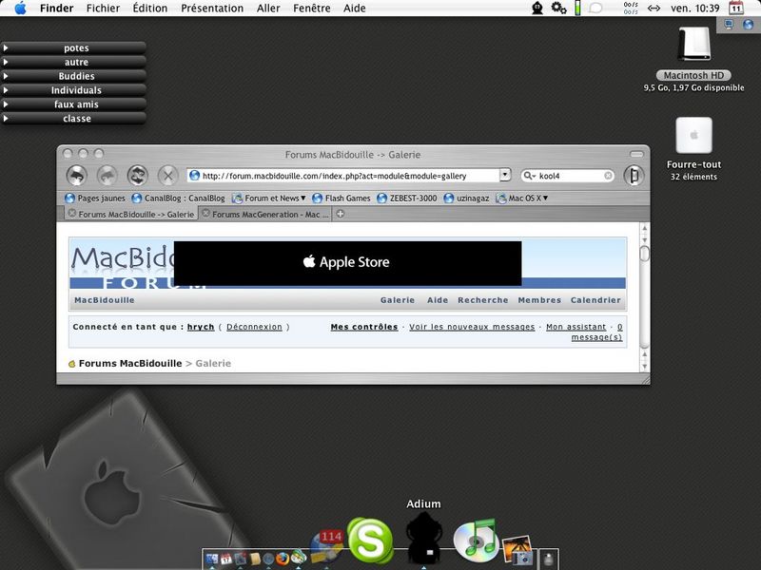Open Skype from the Dock
The width and height of the screenshot is (761, 570).
pyautogui.click(x=370, y=540)
